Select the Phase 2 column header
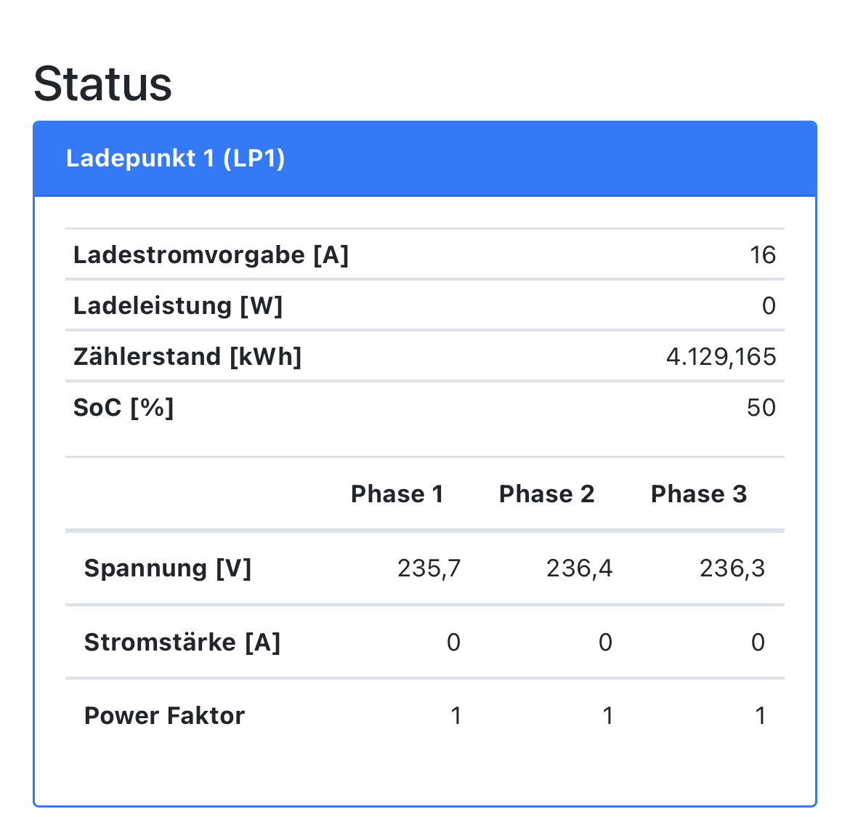 tap(546, 494)
